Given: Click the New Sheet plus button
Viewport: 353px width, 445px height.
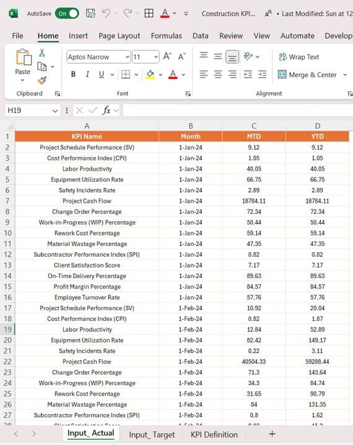Looking at the screenshot, I should pyautogui.click(x=272, y=434).
